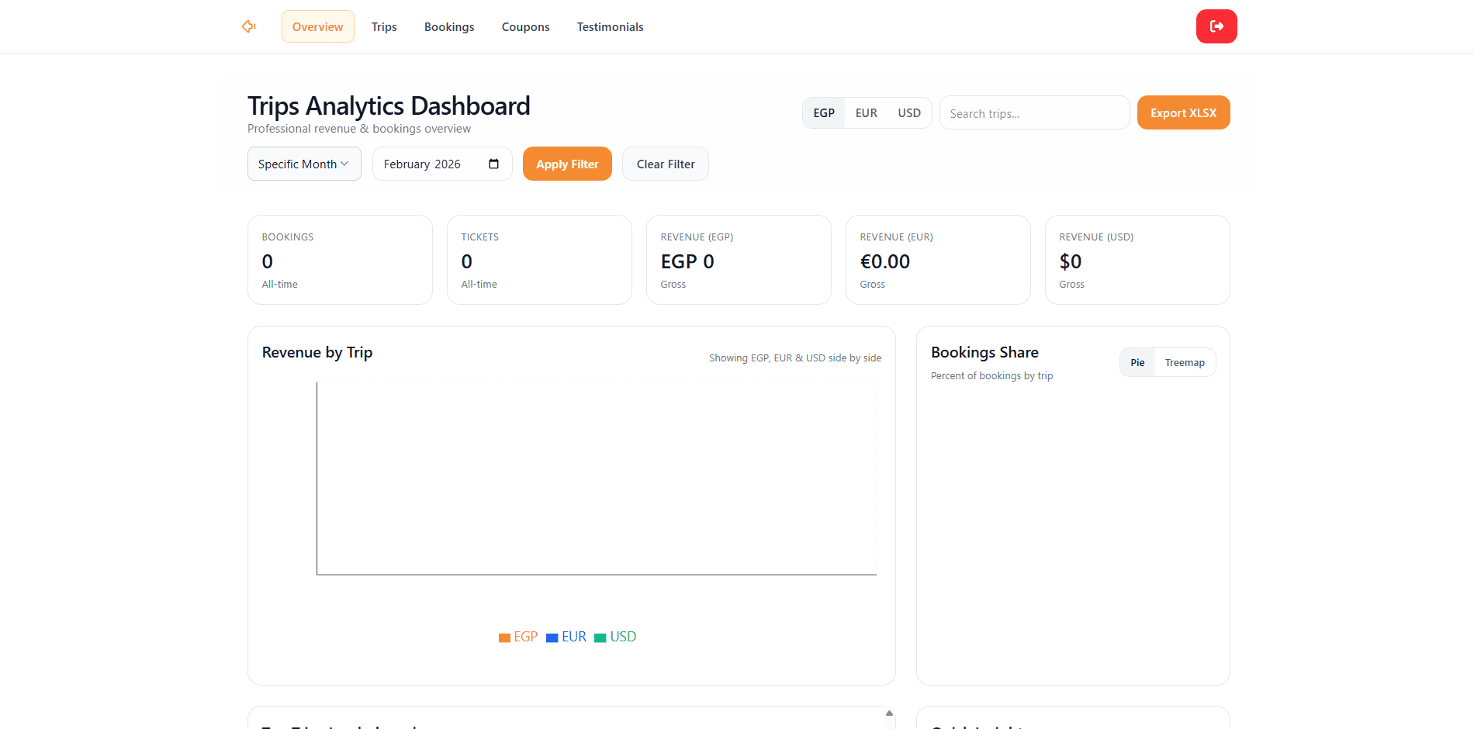Select the Pie view for Bookings Share
The image size is (1474, 729).
click(x=1137, y=362)
